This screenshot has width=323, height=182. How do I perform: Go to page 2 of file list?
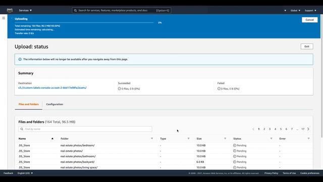[x=264, y=129]
